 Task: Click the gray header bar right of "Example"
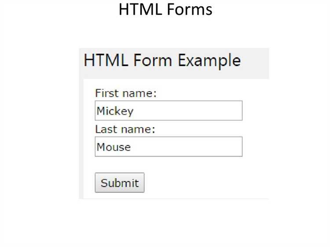tap(255, 60)
